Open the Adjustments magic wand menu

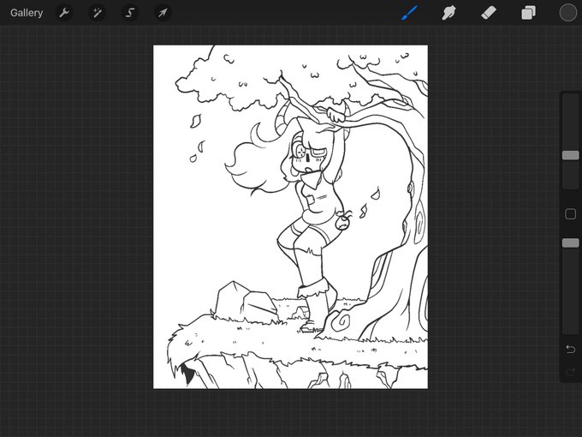coord(97,13)
